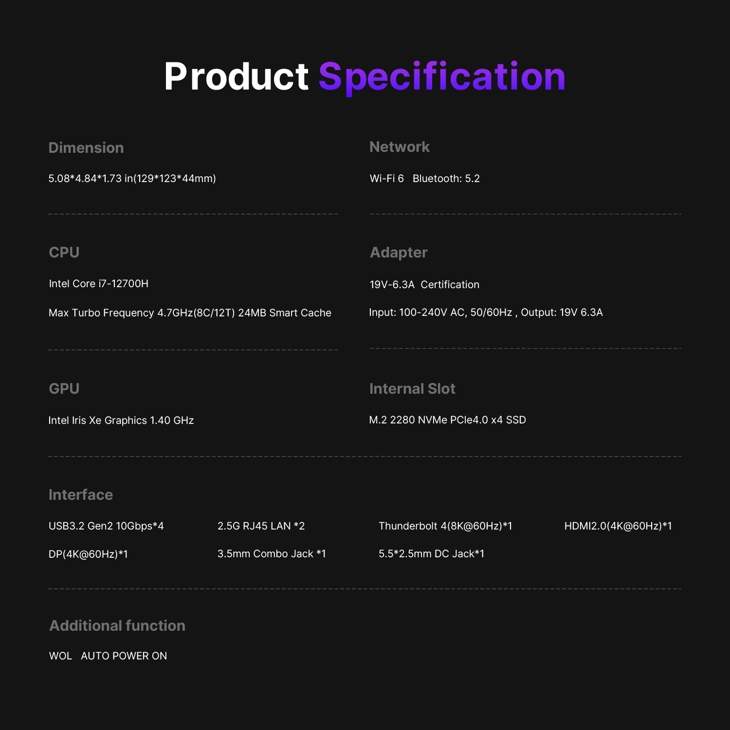This screenshot has height=730, width=730.
Task: Click the GPU section heading
Action: pyautogui.click(x=64, y=389)
